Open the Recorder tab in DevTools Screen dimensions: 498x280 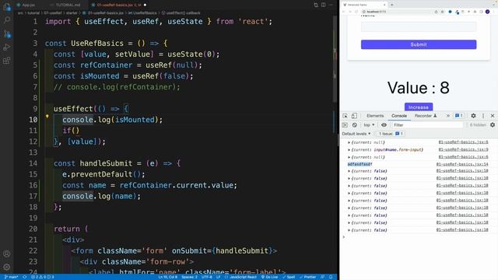click(x=426, y=116)
